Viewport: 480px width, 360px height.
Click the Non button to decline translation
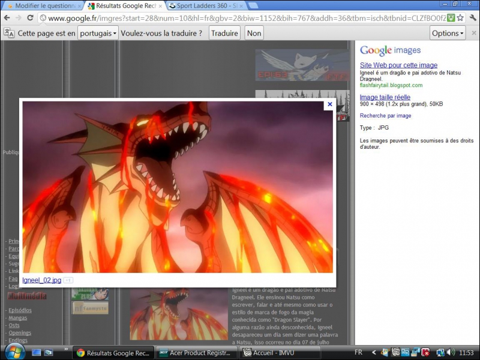tap(254, 33)
